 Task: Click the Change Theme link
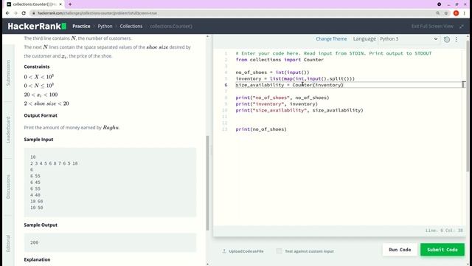coord(331,39)
